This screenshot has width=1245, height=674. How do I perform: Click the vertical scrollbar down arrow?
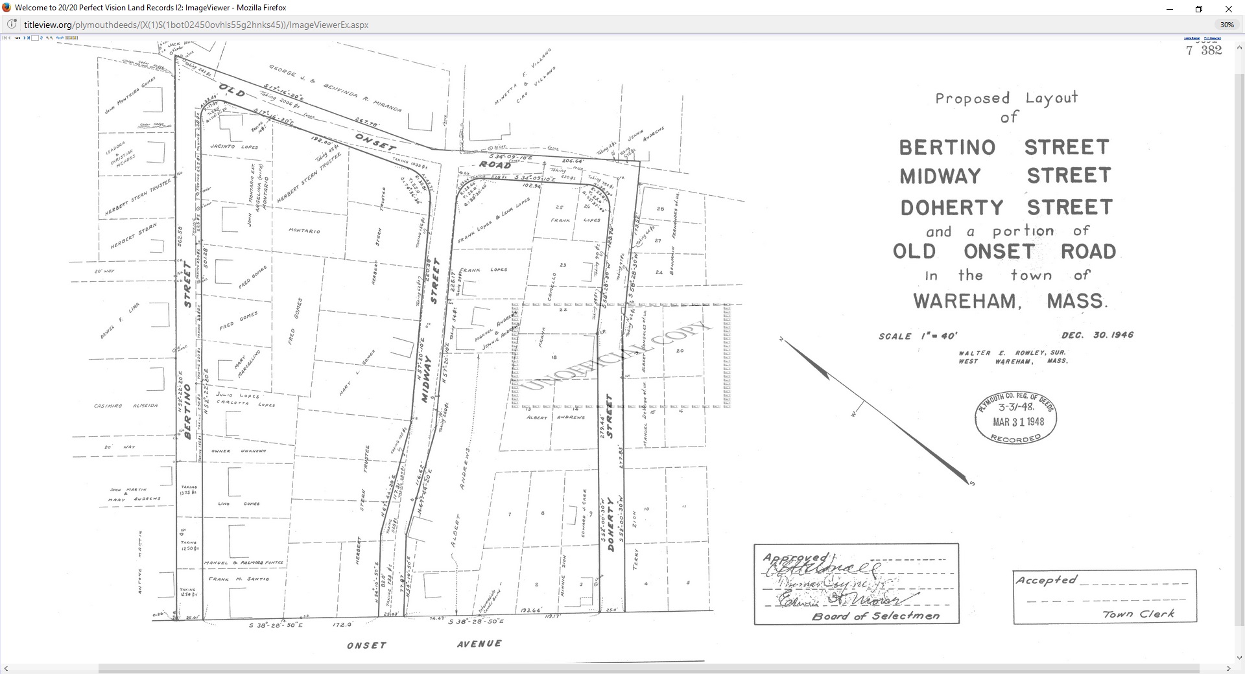(1239, 658)
